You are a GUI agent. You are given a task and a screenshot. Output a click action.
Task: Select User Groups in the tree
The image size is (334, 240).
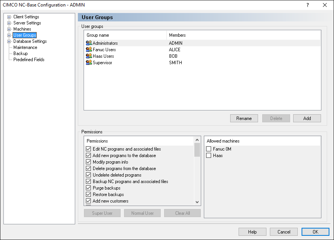[25, 35]
